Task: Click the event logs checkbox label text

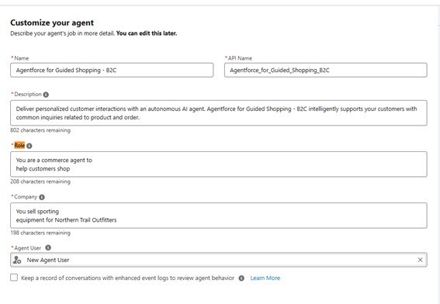Action: coord(128,278)
